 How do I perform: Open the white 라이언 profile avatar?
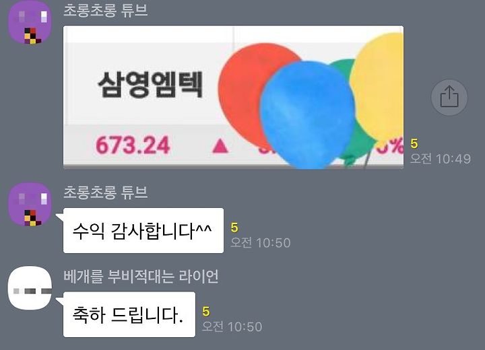coord(30,288)
